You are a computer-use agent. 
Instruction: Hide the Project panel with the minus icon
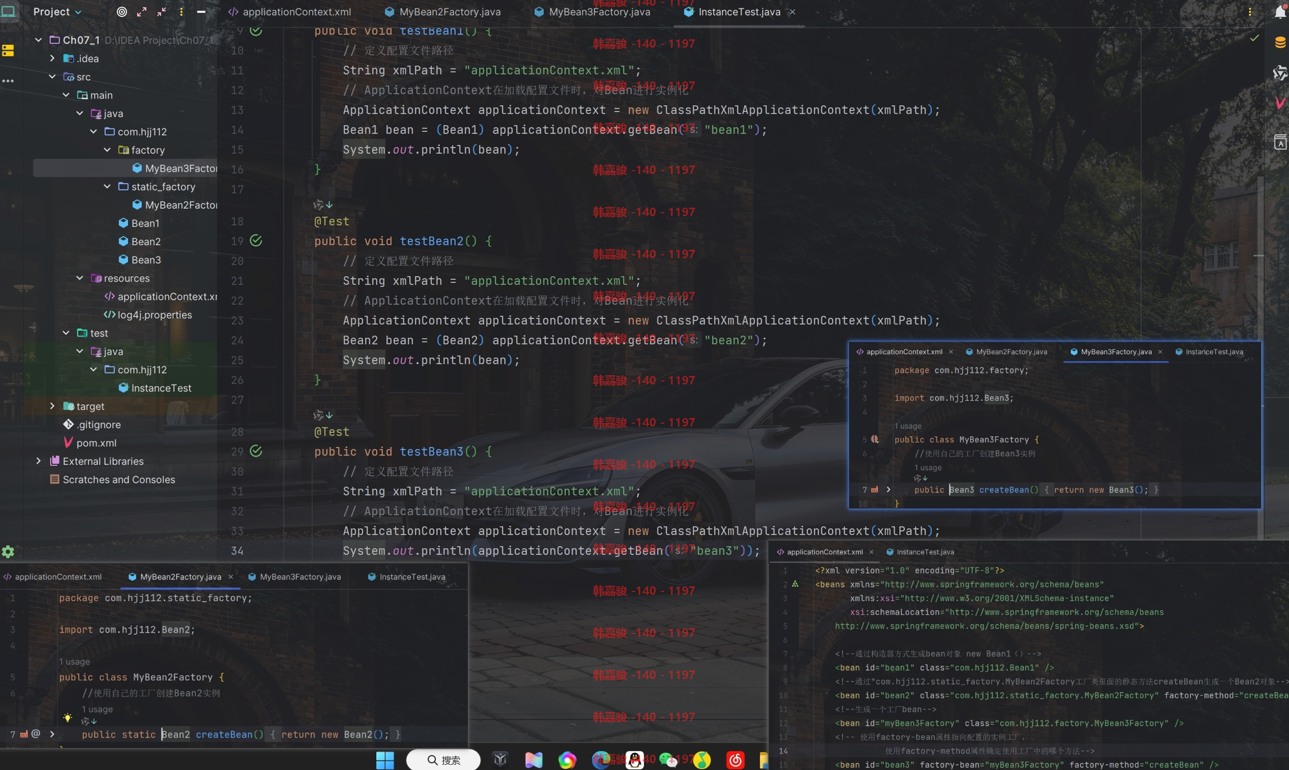[x=201, y=11]
